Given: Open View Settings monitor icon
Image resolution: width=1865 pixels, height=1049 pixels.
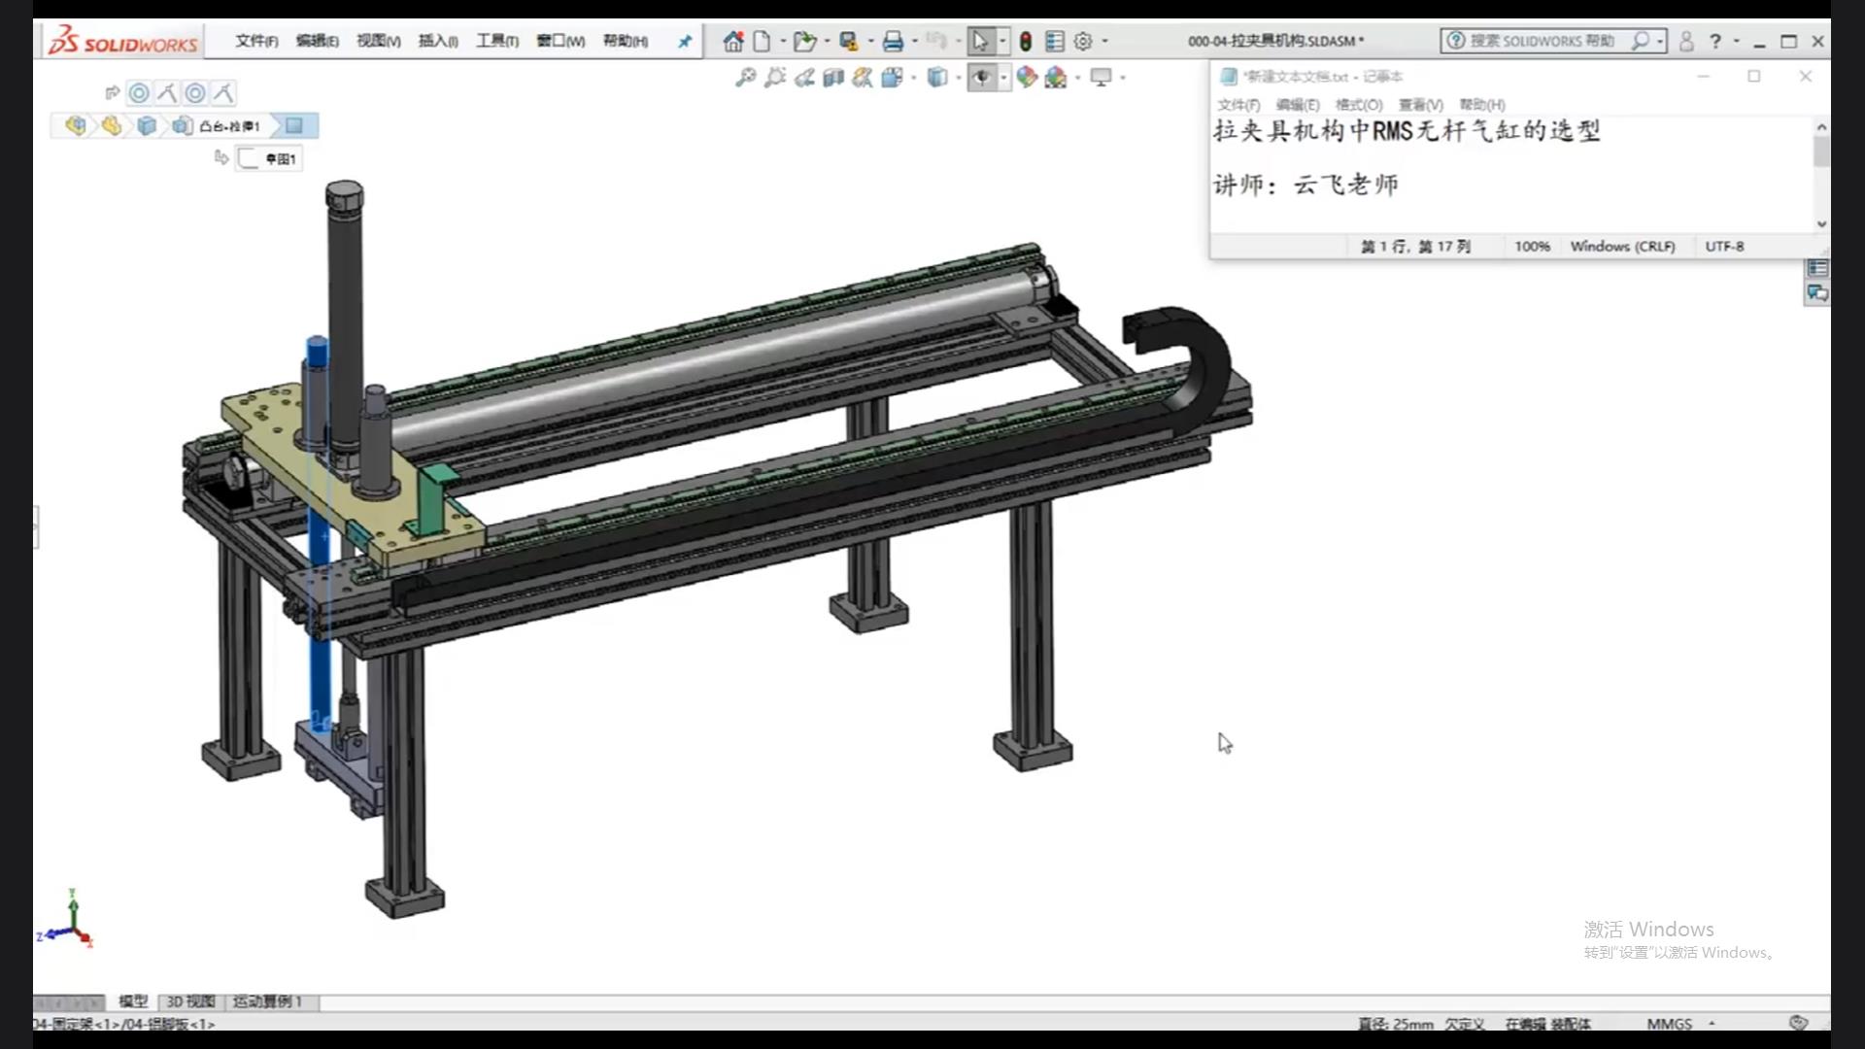Looking at the screenshot, I should [x=1101, y=77].
